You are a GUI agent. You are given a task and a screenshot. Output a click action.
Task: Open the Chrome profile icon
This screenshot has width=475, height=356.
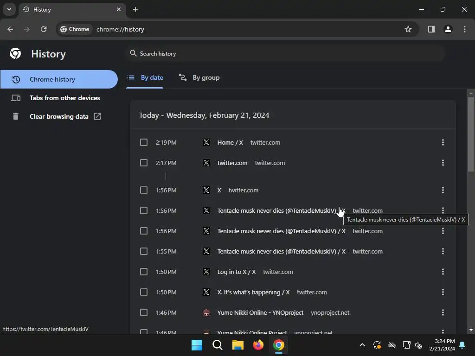[448, 29]
